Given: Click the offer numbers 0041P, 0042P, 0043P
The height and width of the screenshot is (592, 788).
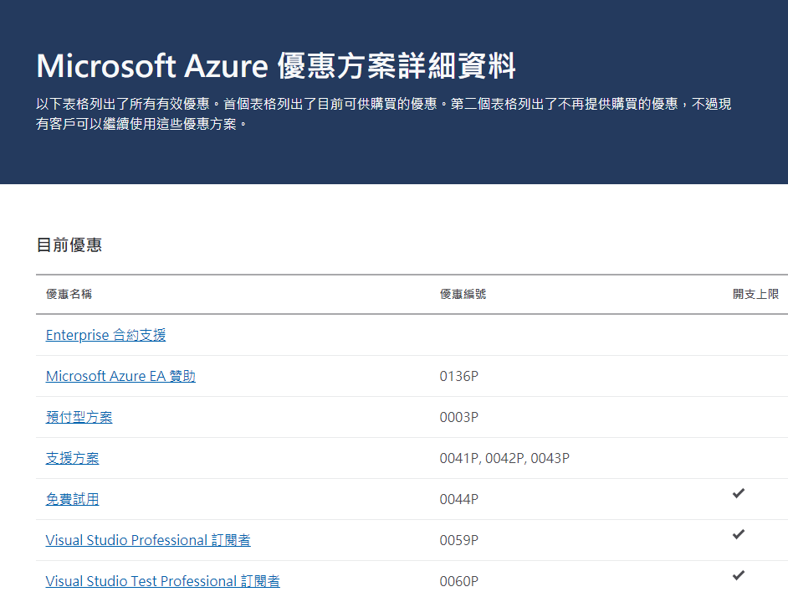Looking at the screenshot, I should tap(504, 458).
